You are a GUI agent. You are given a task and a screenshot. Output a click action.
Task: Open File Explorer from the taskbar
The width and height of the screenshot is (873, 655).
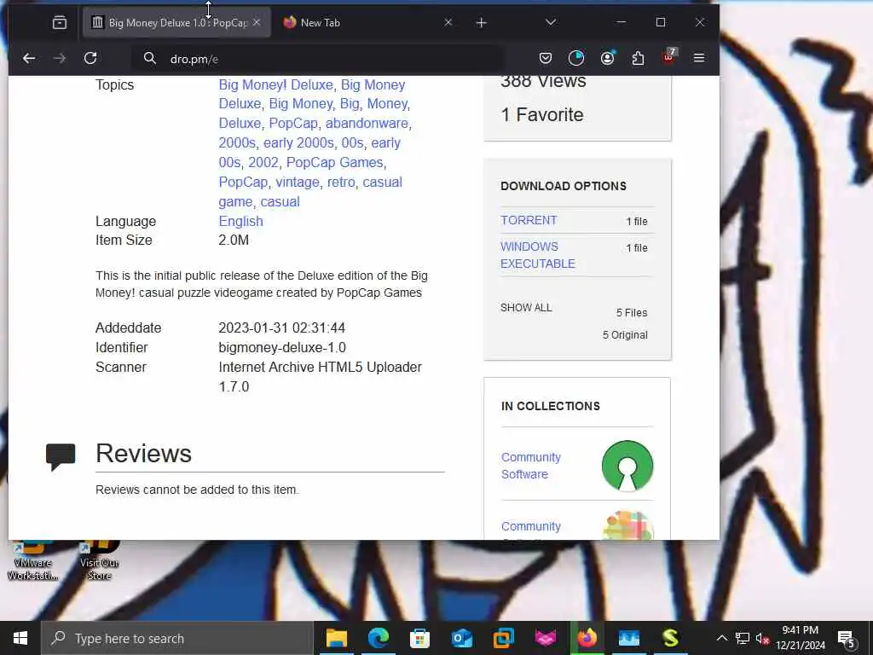coord(336,638)
